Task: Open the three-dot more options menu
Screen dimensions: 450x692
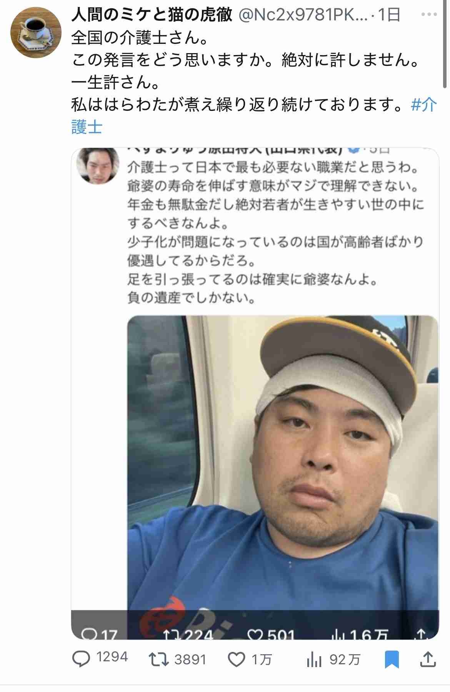Action: [429, 15]
